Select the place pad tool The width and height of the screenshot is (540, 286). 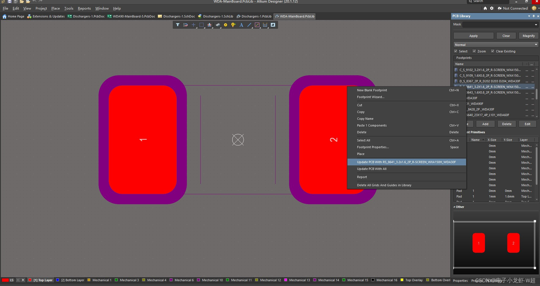pyautogui.click(x=226, y=25)
